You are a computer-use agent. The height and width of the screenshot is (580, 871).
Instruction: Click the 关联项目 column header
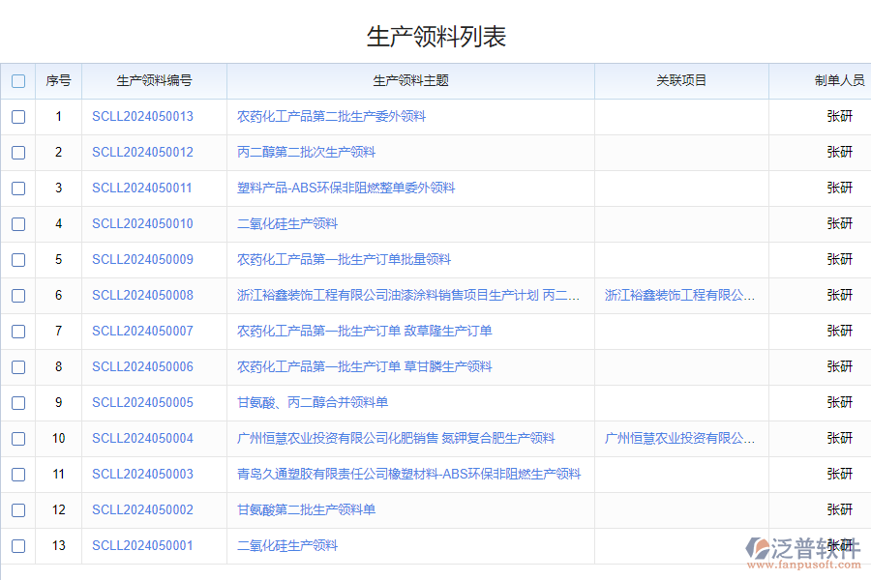point(681,81)
